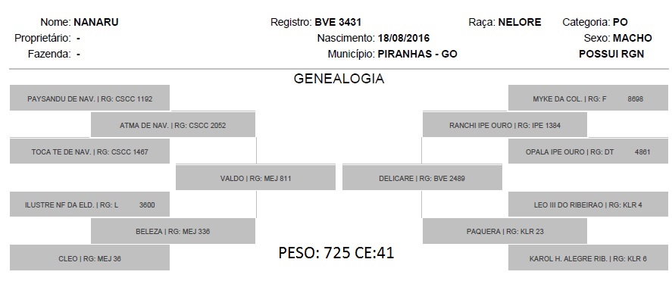Select RANCHI IPE OURO IPE 1384 box
This screenshot has width=672, height=281.
click(x=505, y=125)
